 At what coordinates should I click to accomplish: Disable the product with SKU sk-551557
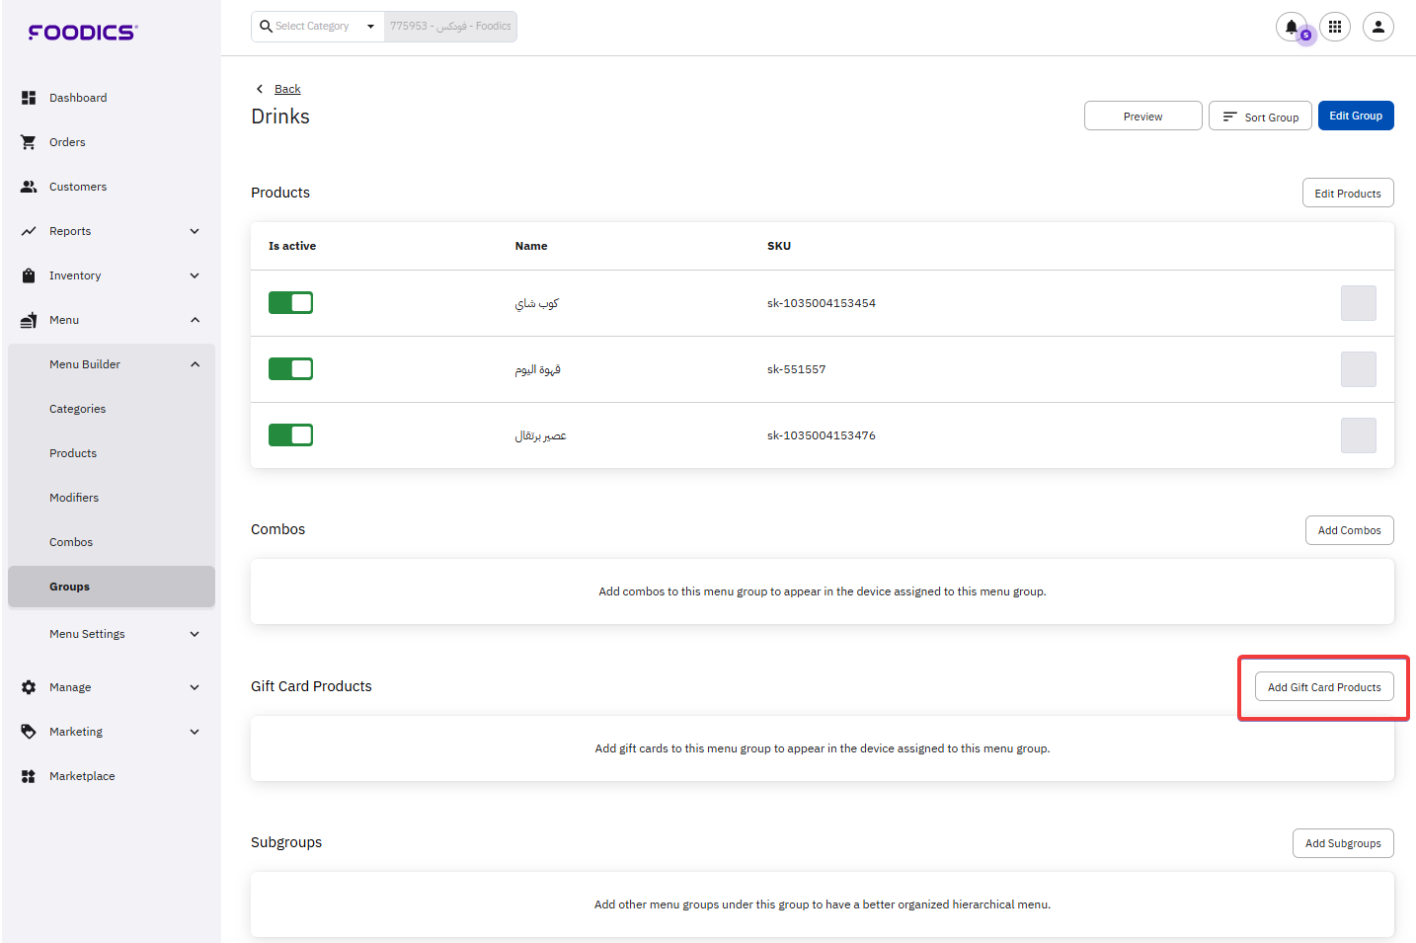[x=290, y=369]
